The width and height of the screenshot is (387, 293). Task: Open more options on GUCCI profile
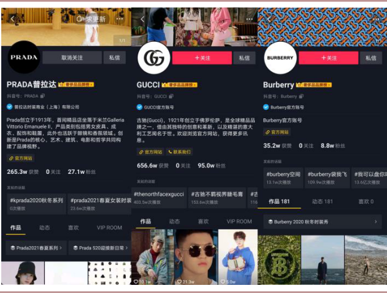[249, 19]
